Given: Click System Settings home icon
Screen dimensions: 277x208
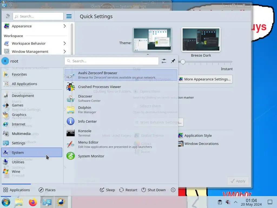Looking at the screenshot, I should (x=7, y=16).
